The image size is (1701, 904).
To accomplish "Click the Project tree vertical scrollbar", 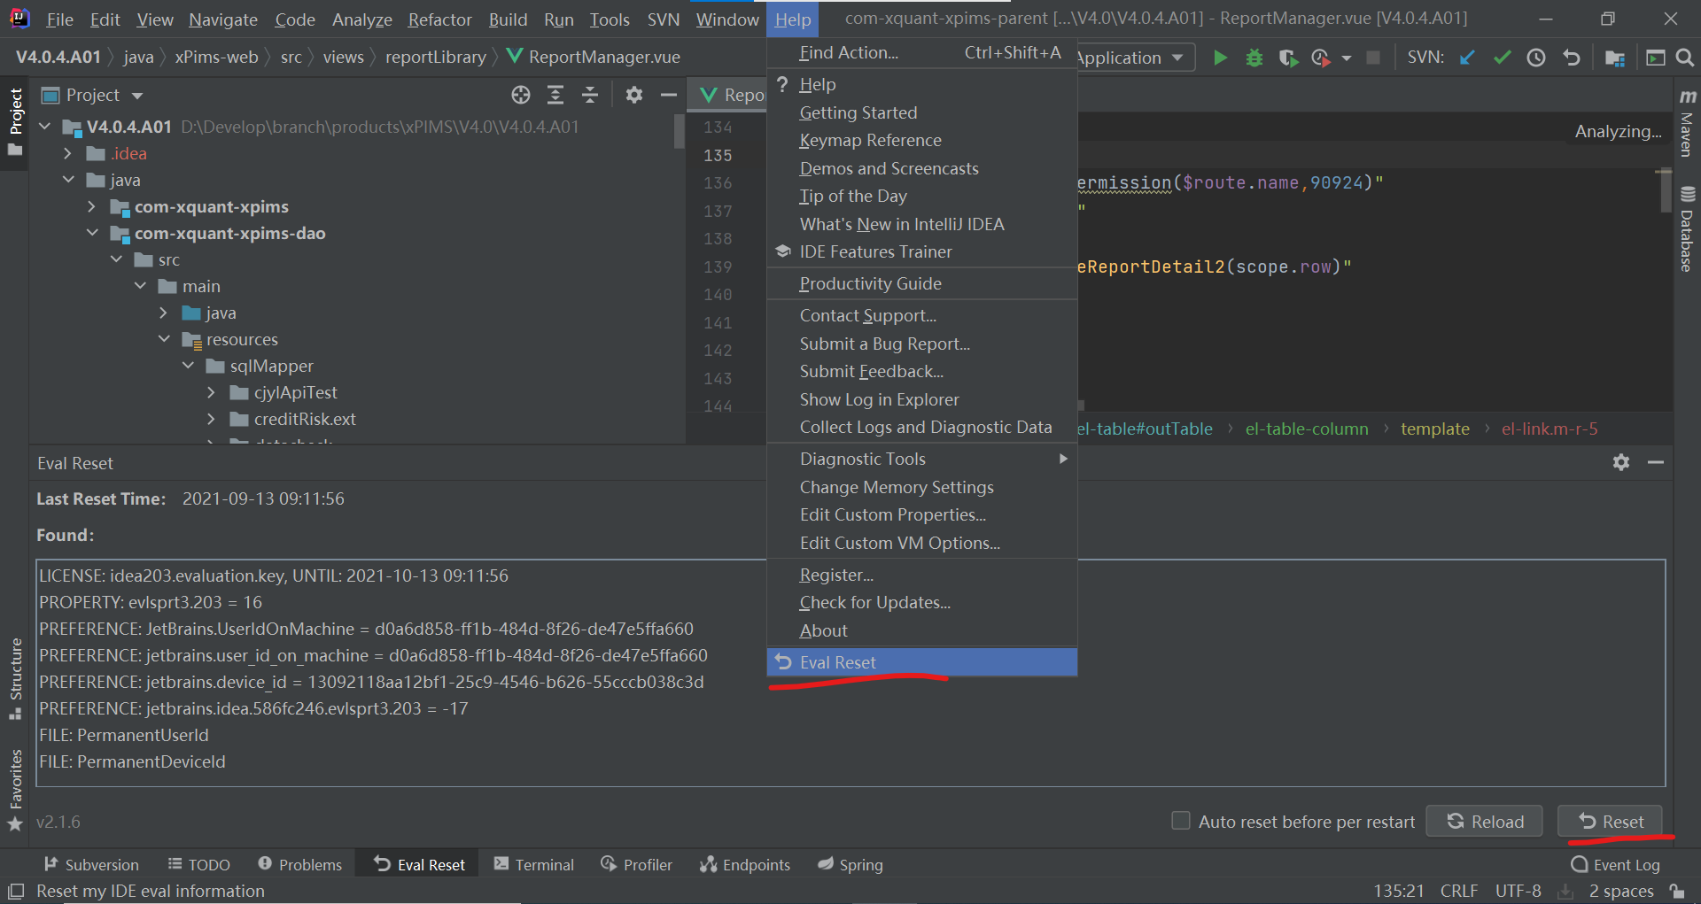I will tap(680, 131).
